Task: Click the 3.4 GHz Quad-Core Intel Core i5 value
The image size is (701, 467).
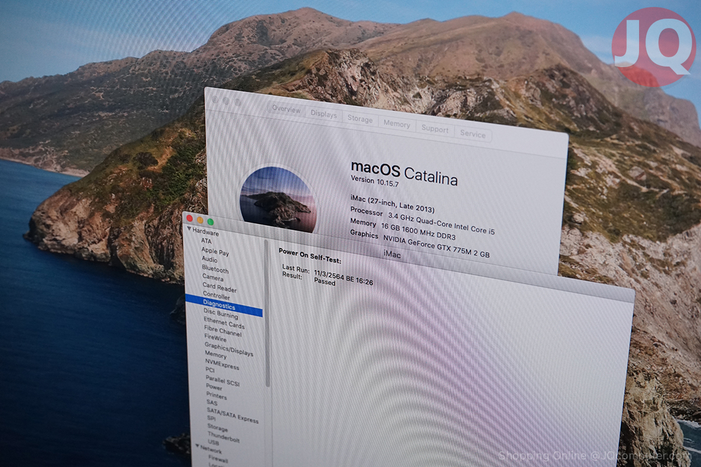Action: 441,224
